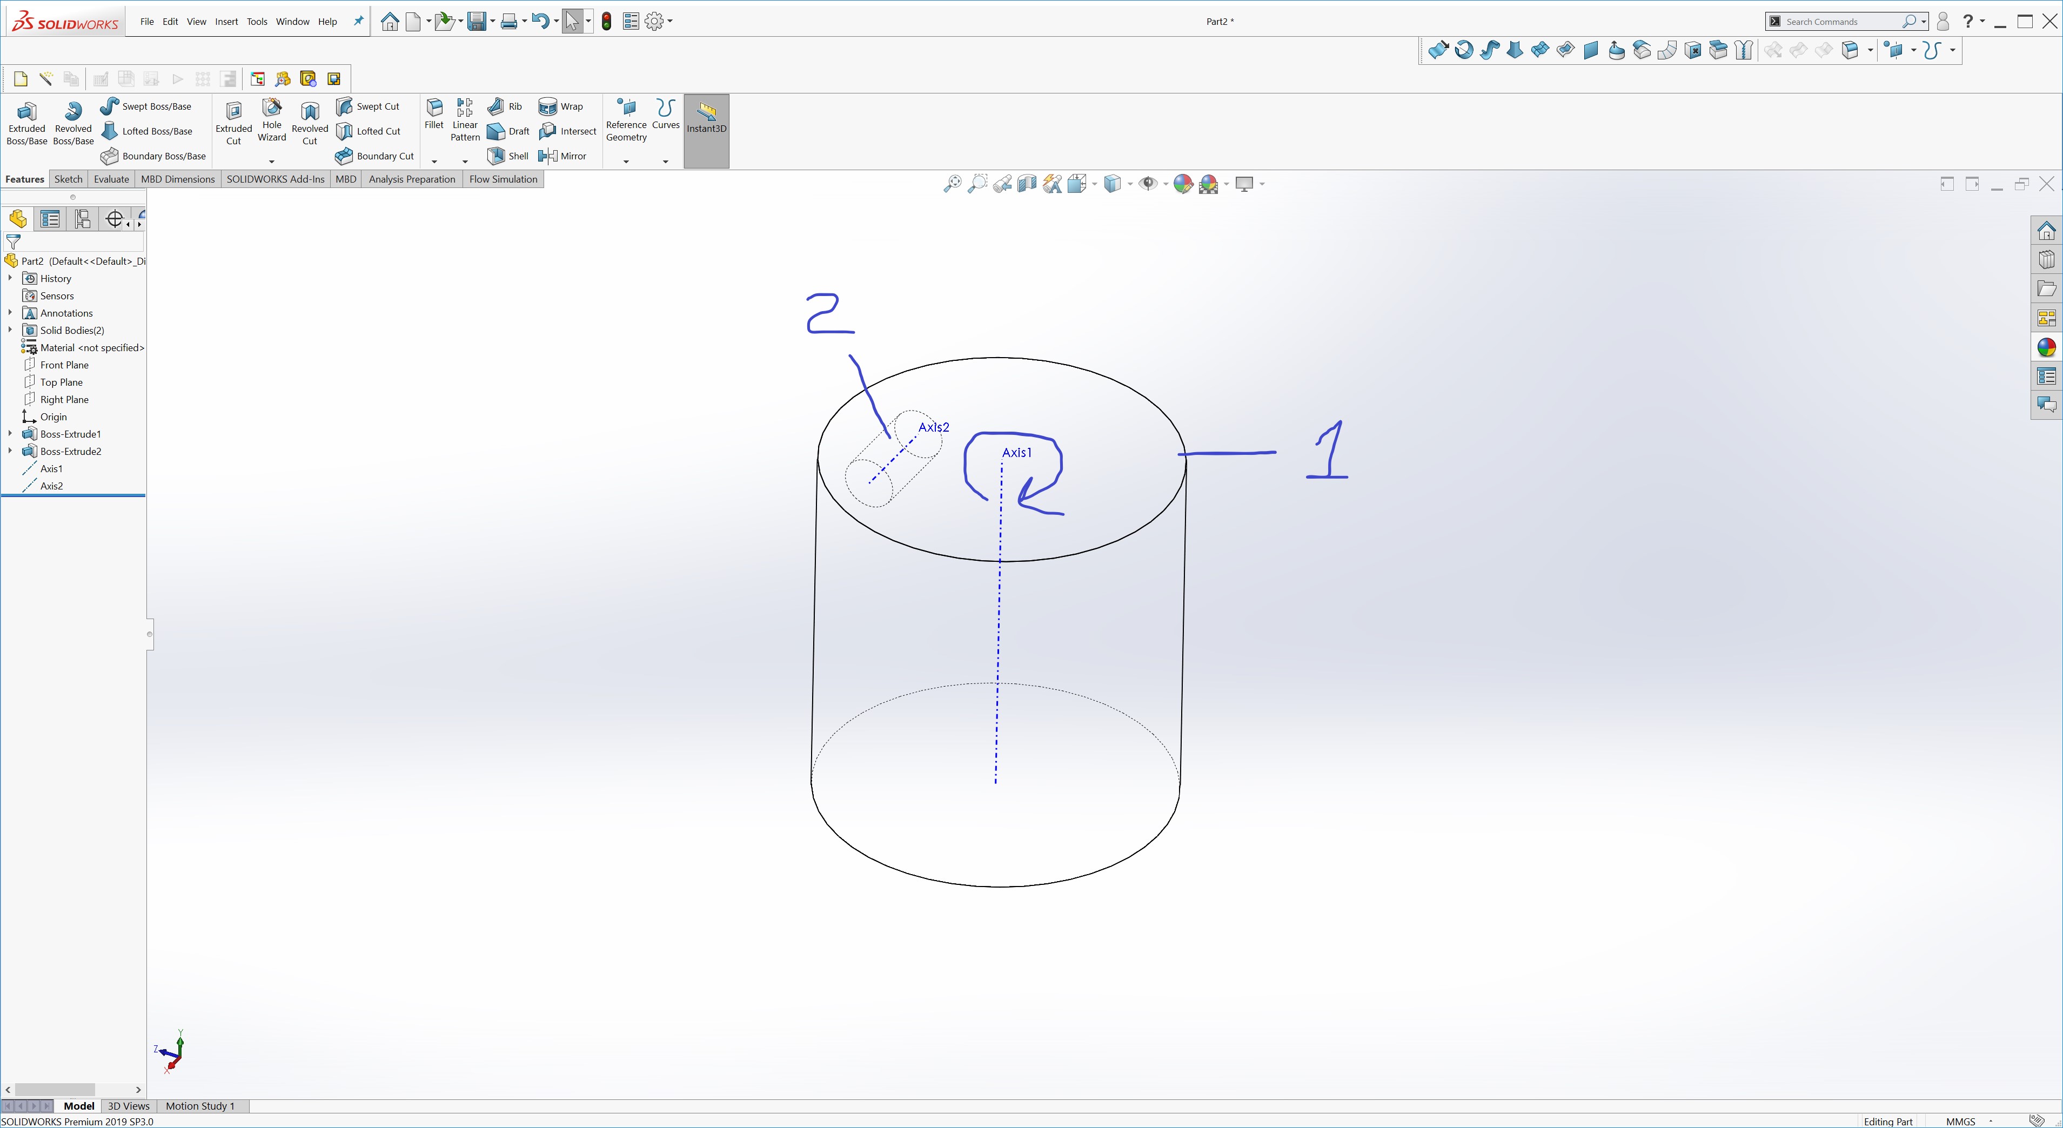The width and height of the screenshot is (2063, 1128).
Task: Switch to the Evaluate tab
Action: 111,179
